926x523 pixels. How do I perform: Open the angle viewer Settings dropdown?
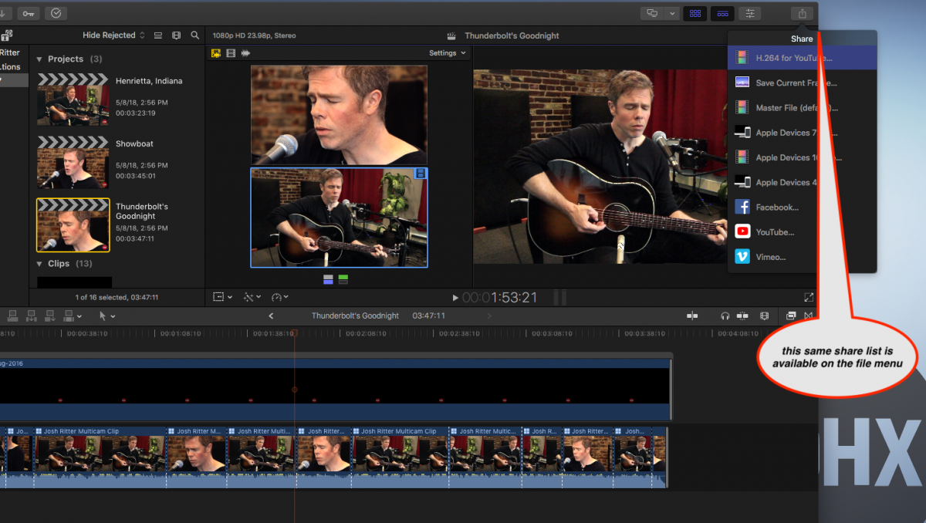pyautogui.click(x=447, y=53)
